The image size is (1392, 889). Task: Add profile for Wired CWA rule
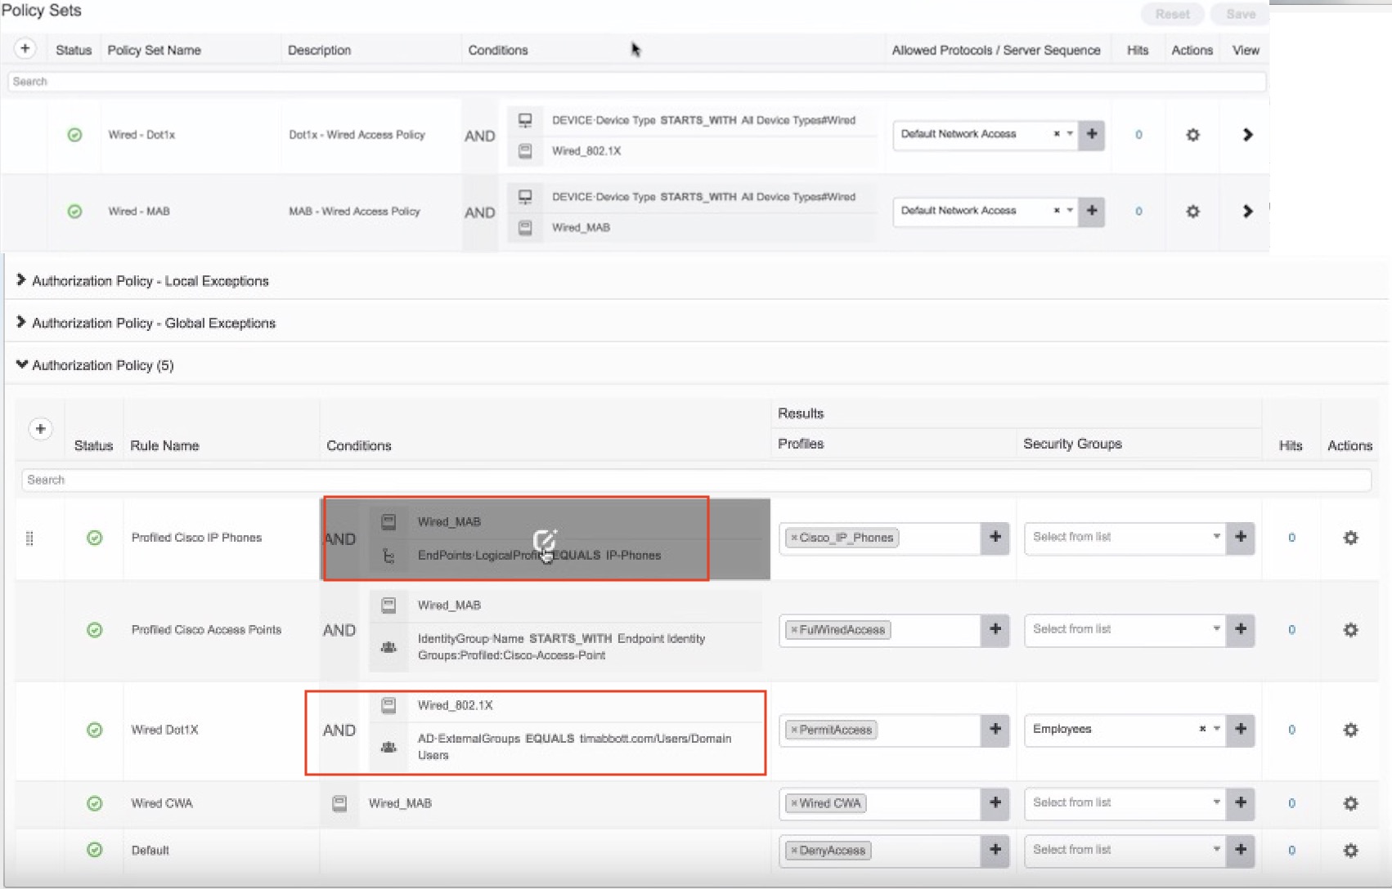(995, 803)
